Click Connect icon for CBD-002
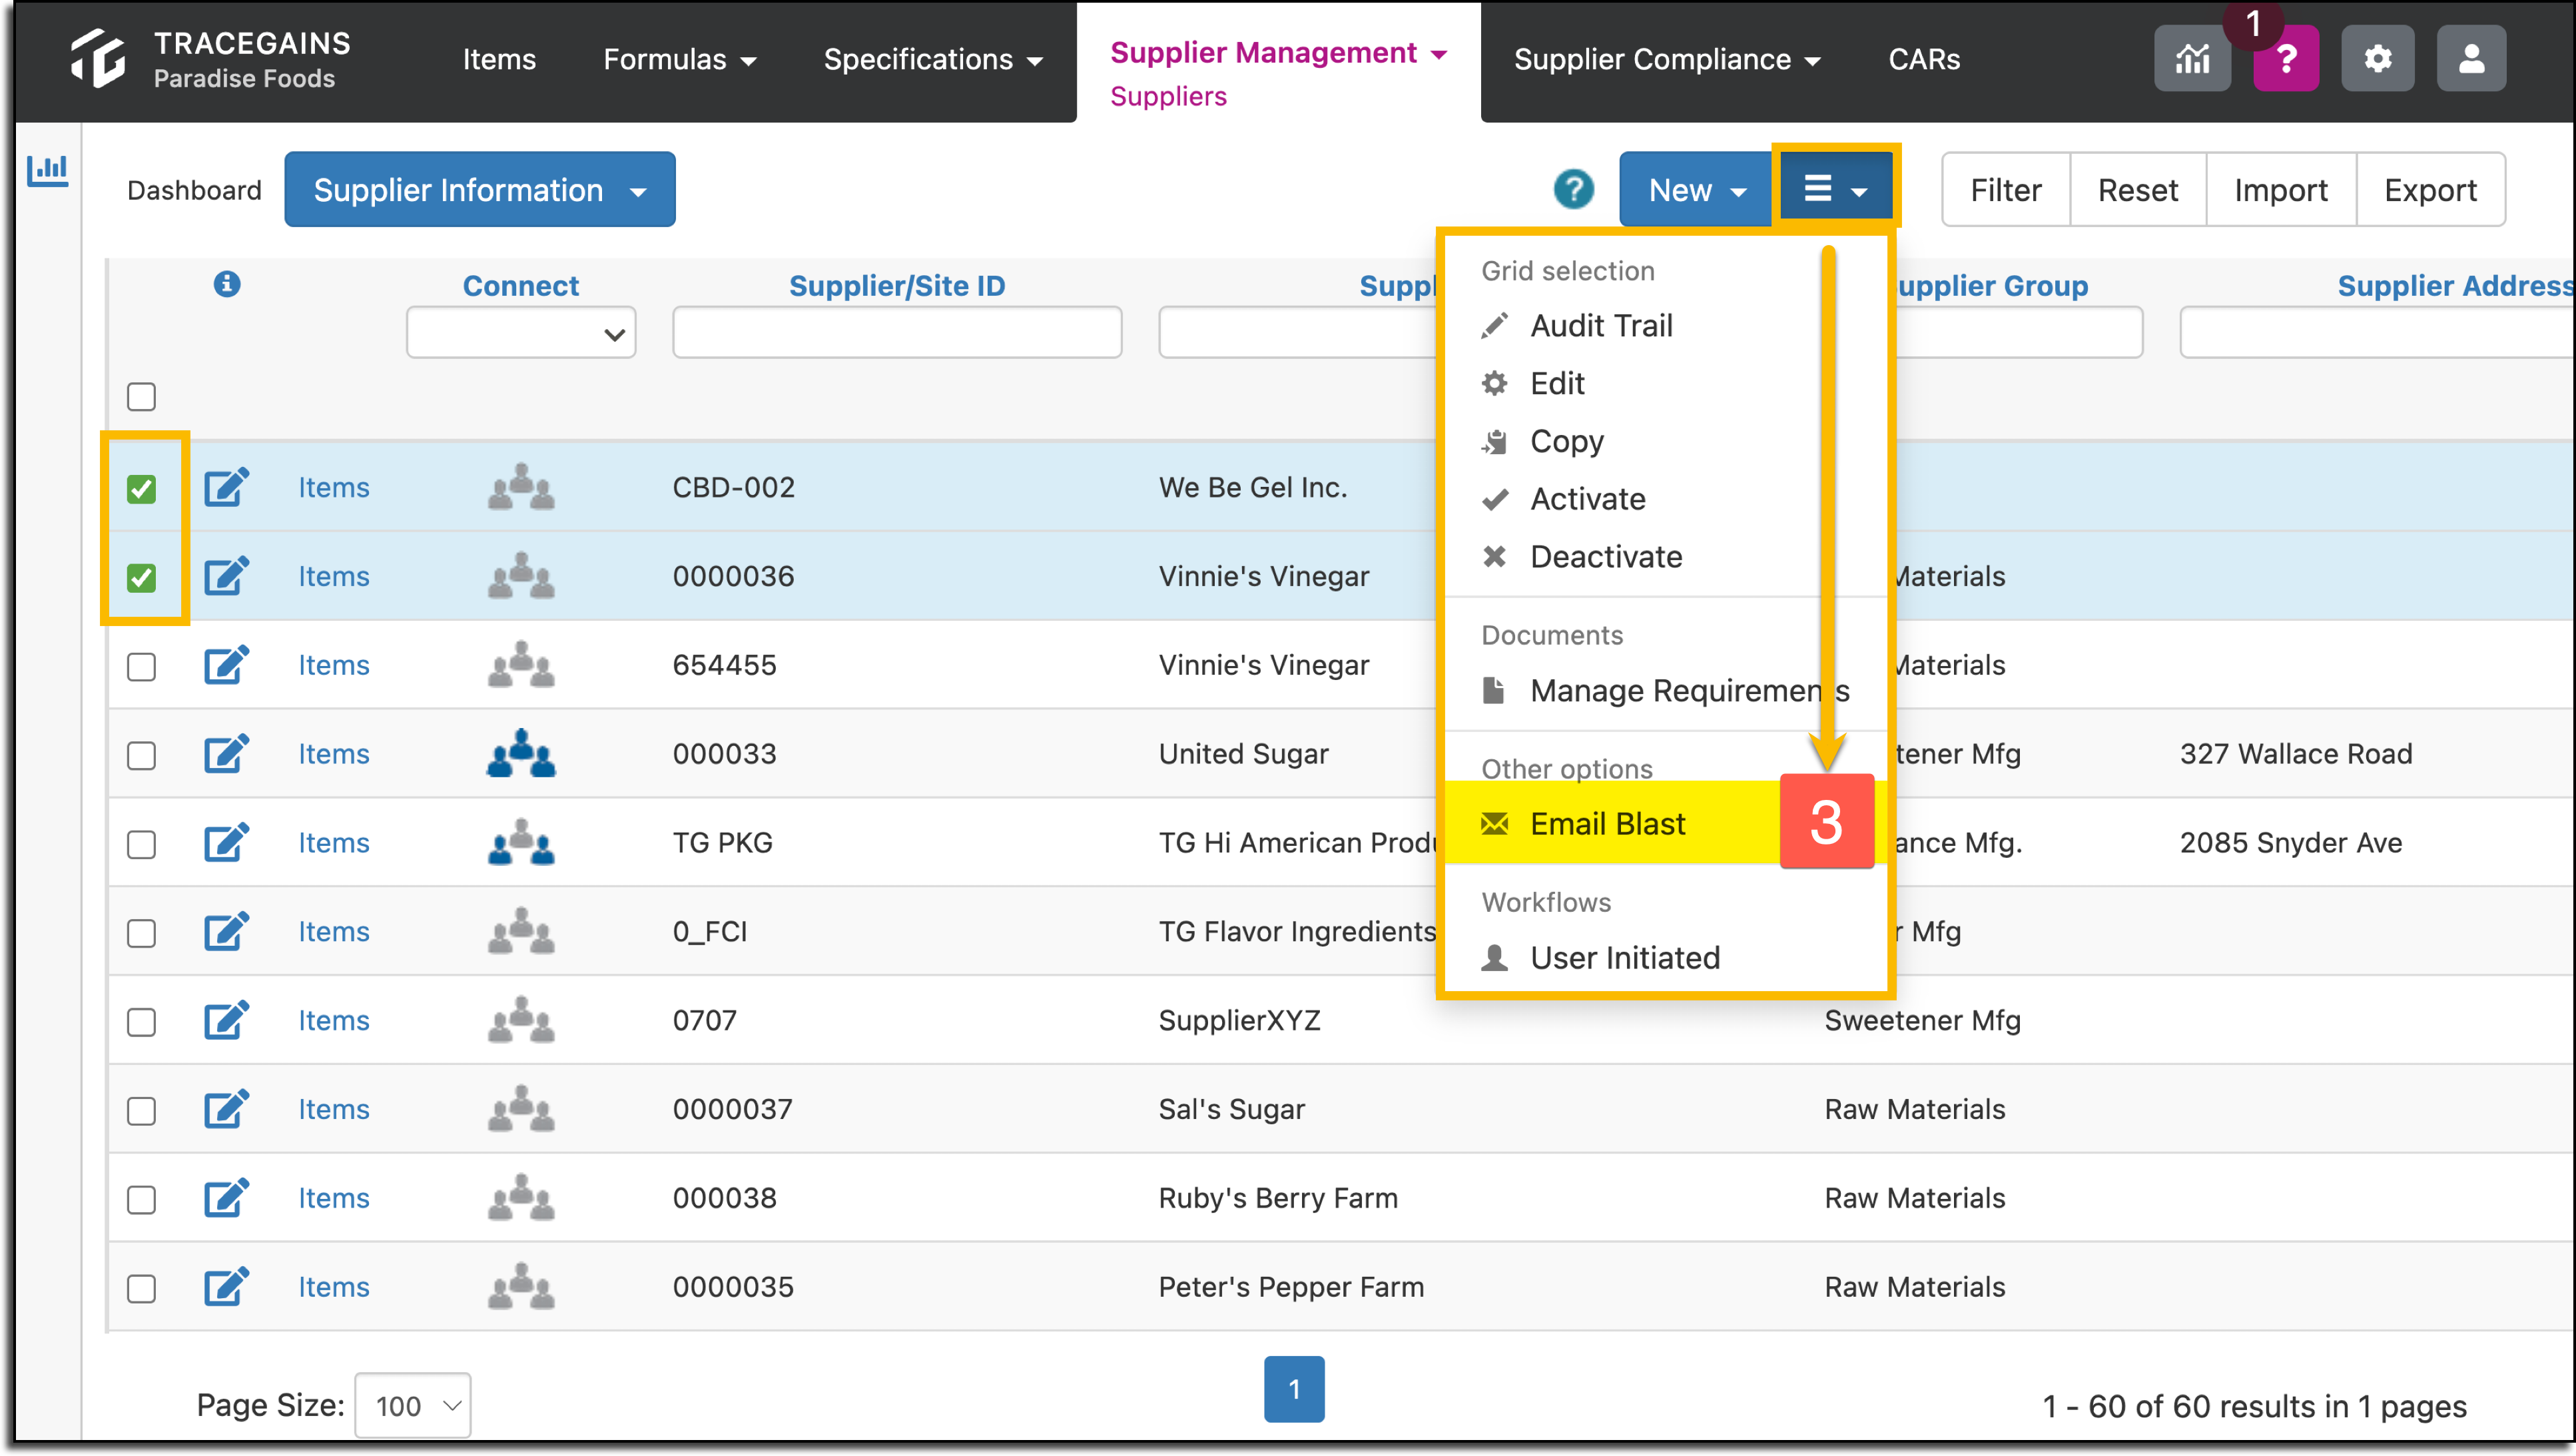Viewport: 2576px width, 1456px height. coord(521,487)
